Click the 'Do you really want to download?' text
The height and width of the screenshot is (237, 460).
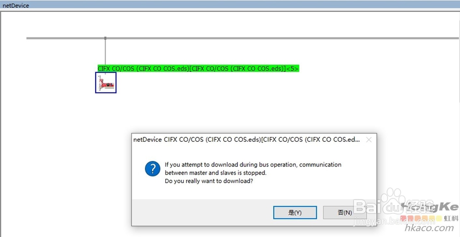pyautogui.click(x=209, y=181)
